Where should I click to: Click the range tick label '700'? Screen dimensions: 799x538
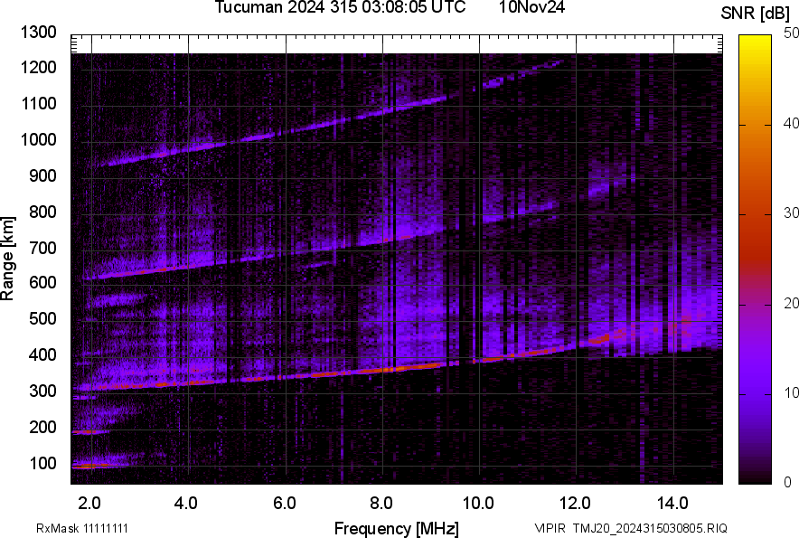click(42, 249)
